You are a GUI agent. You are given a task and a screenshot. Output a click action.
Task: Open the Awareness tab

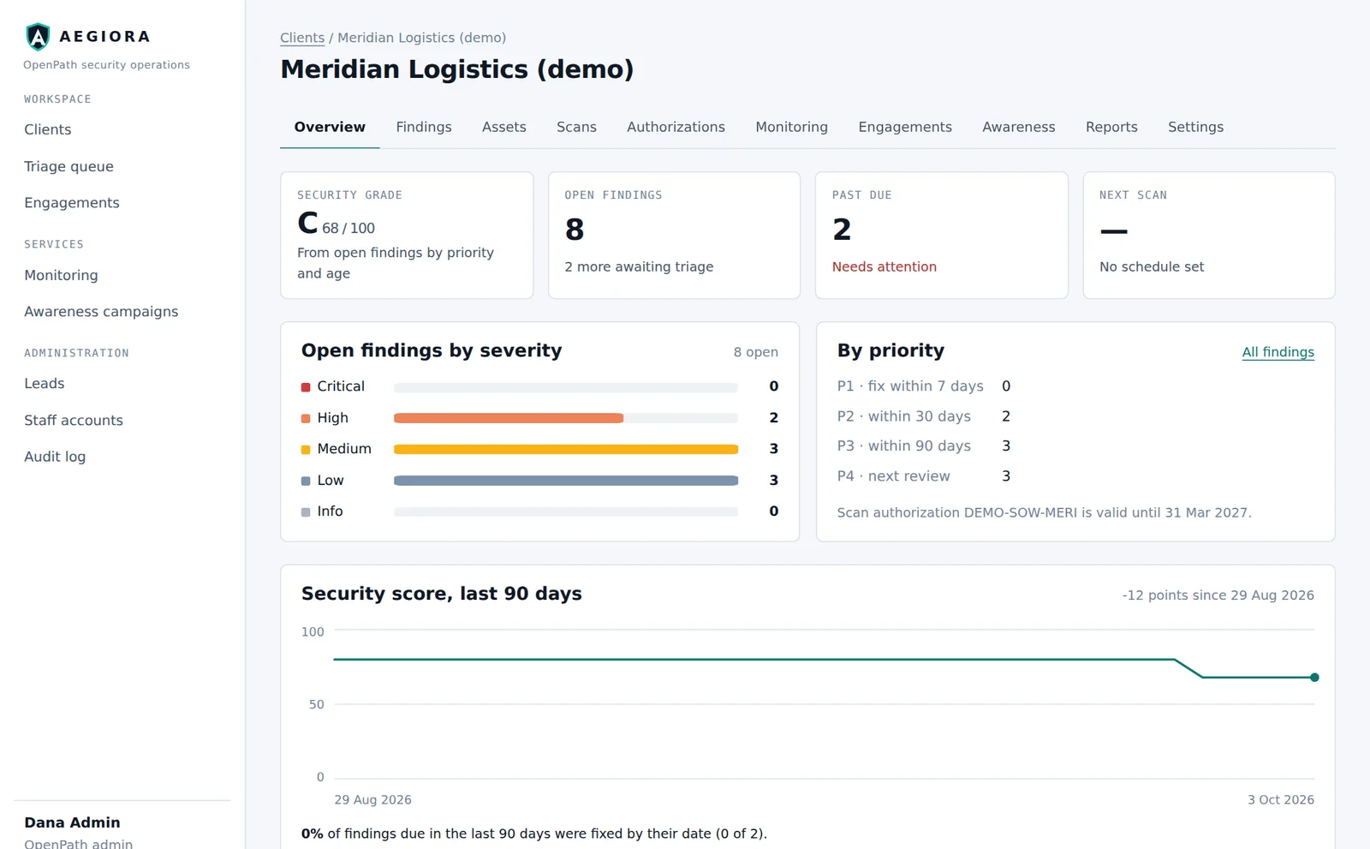tap(1019, 127)
